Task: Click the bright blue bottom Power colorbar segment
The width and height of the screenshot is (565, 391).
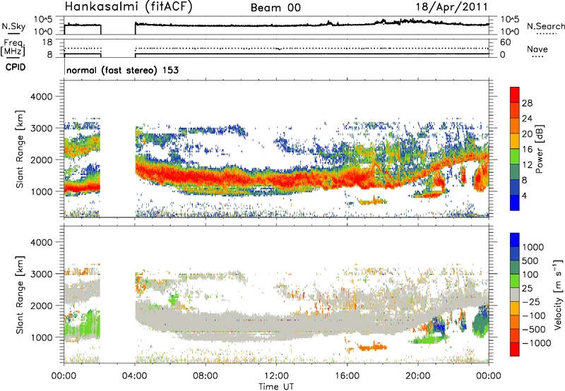Action: [x=515, y=203]
